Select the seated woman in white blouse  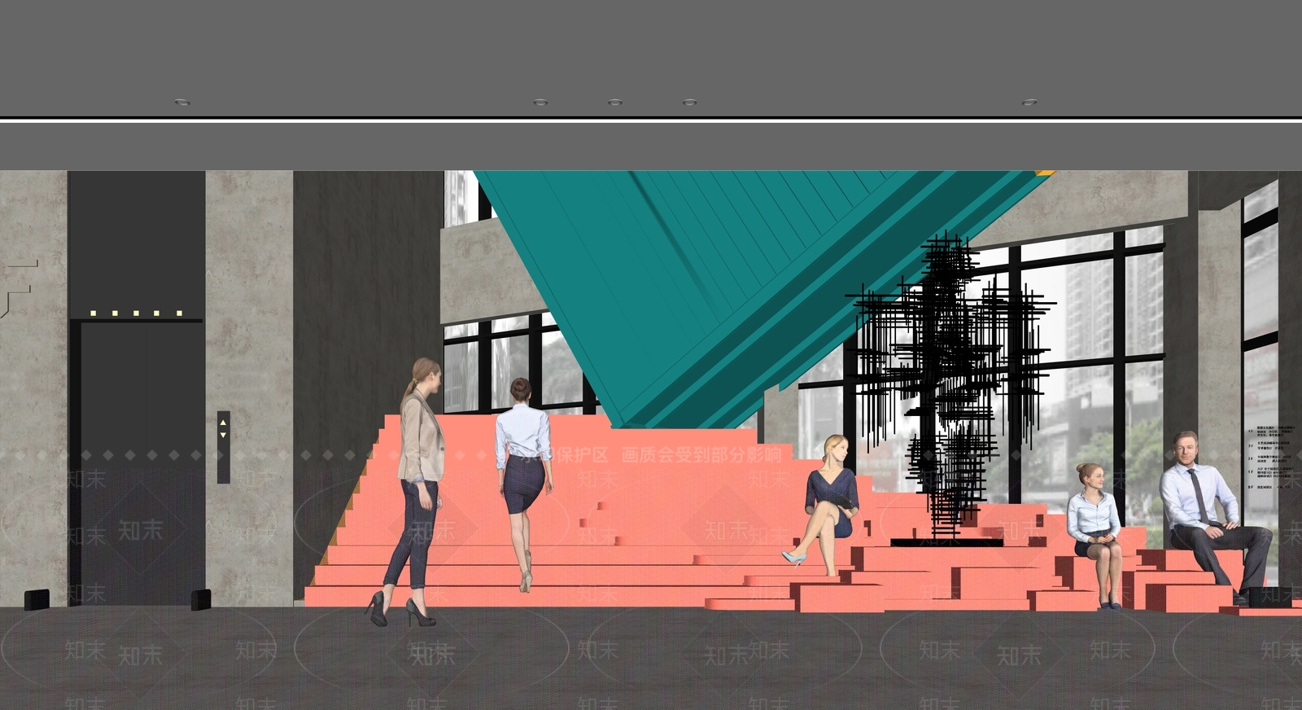tap(1096, 535)
